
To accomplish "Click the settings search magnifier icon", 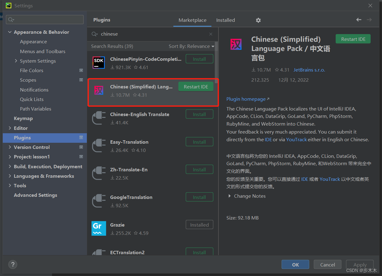I will [11, 20].
